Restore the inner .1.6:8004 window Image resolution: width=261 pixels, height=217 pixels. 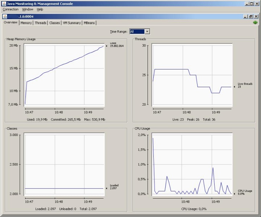click(x=250, y=16)
